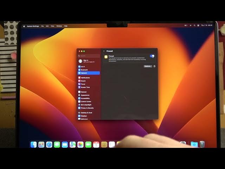Open the System Settings menu
This screenshot has width=225, height=169.
(x=33, y=26)
